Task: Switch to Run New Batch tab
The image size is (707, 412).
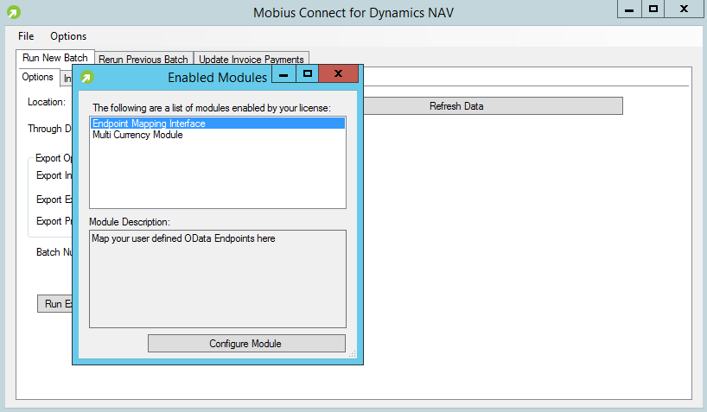Action: click(55, 58)
